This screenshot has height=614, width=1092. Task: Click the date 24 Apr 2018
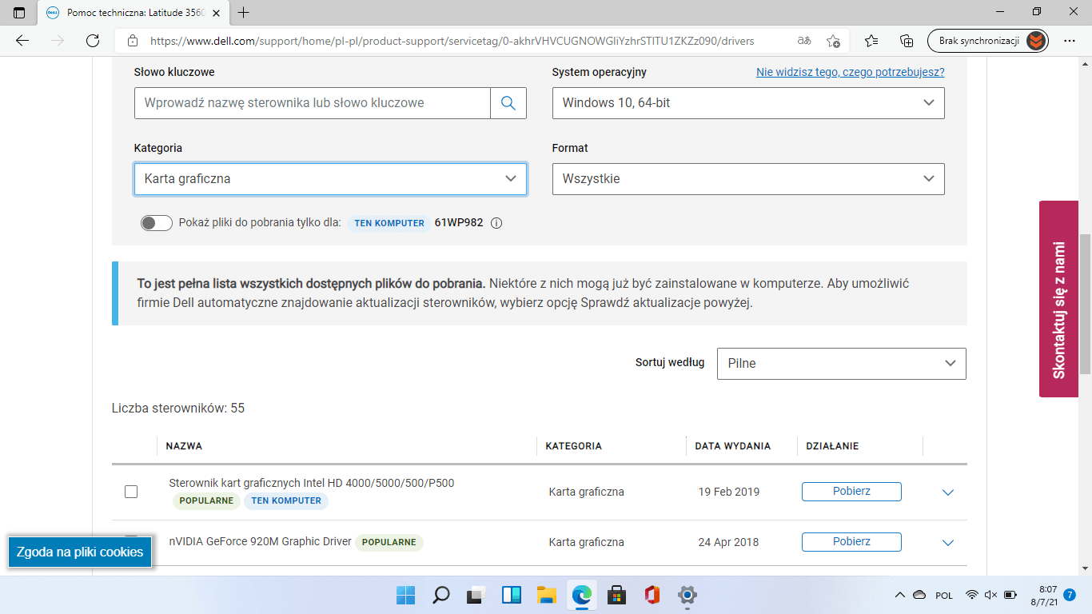click(x=728, y=542)
